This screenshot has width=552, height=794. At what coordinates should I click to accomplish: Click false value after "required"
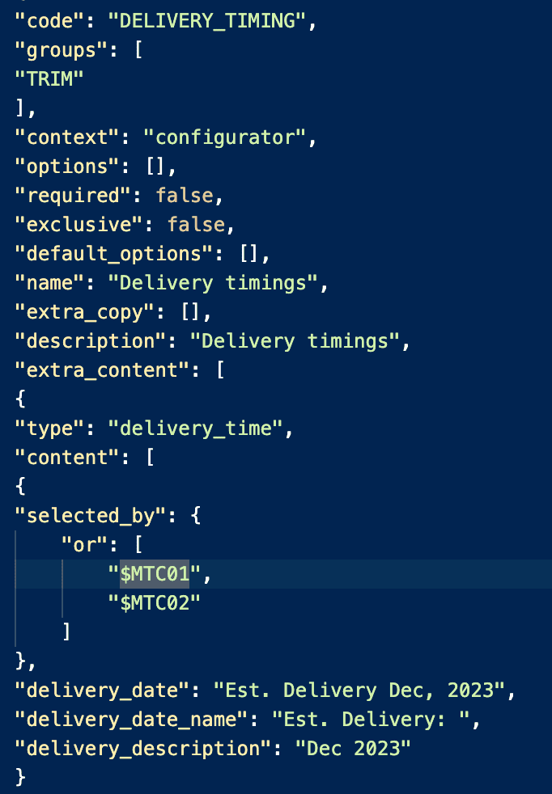click(x=185, y=196)
